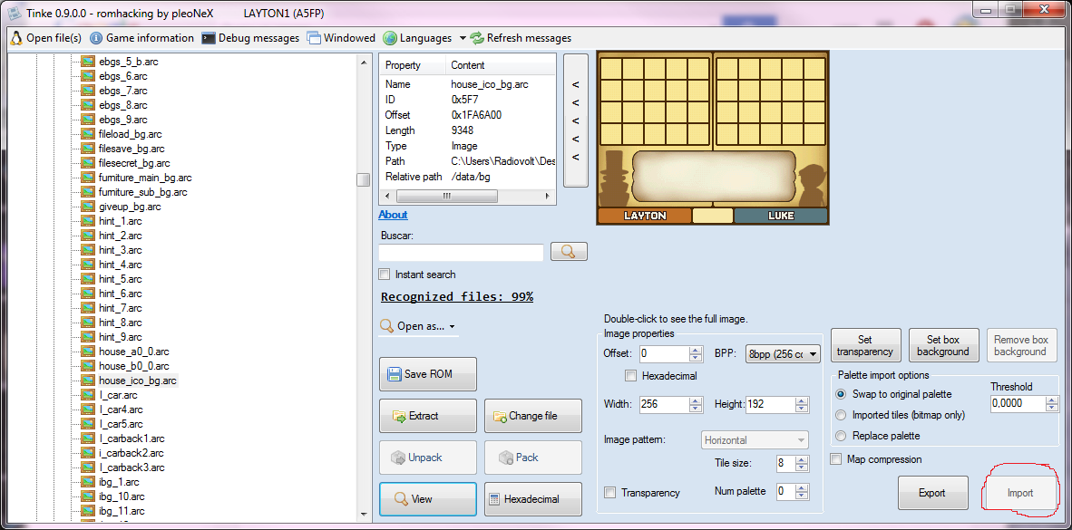Enable the Instant search checkbox

click(385, 275)
